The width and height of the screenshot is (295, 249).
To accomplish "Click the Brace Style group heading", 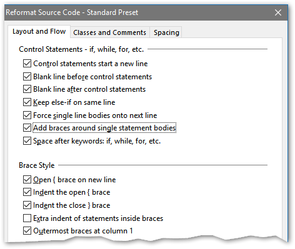I will pyautogui.click(x=37, y=165).
